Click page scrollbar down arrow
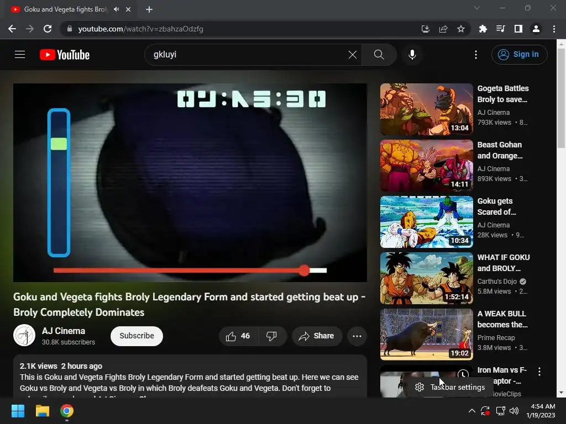 561,393
